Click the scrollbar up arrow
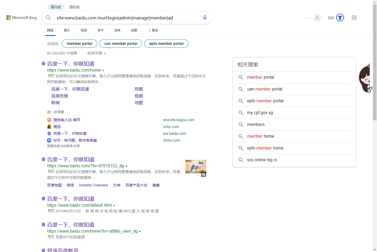The width and height of the screenshot is (377, 252). [x=375, y=2]
